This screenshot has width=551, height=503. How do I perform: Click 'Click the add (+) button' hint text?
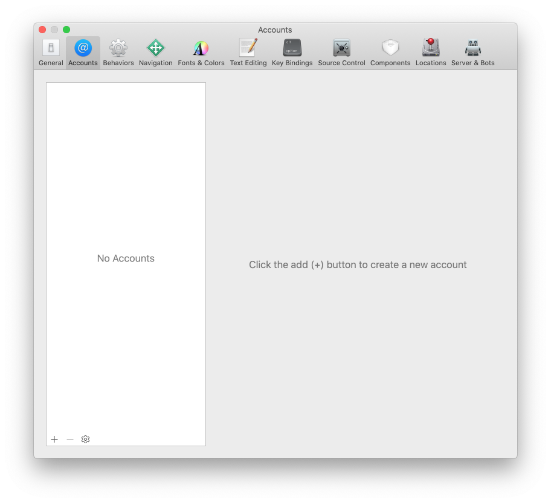(x=358, y=264)
